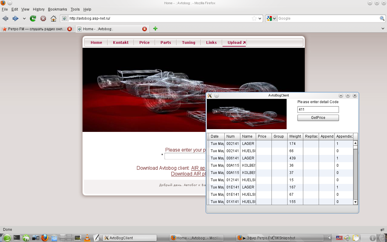The height and width of the screenshot is (242, 387).
Task: Open the Tools menu
Action: coord(75,9)
